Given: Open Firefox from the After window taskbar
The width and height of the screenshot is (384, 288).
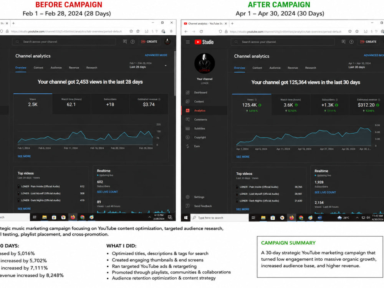Looking at the screenshot, I should [x=291, y=218].
